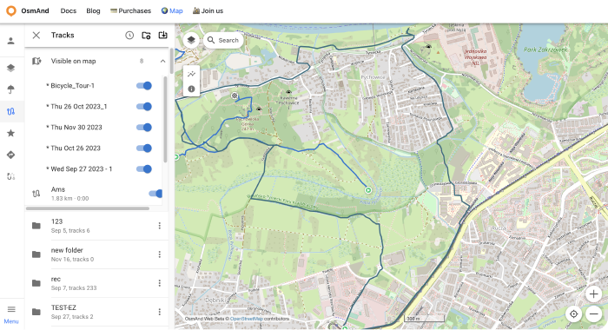Zoom out on the map
608x330 pixels.
point(593,313)
